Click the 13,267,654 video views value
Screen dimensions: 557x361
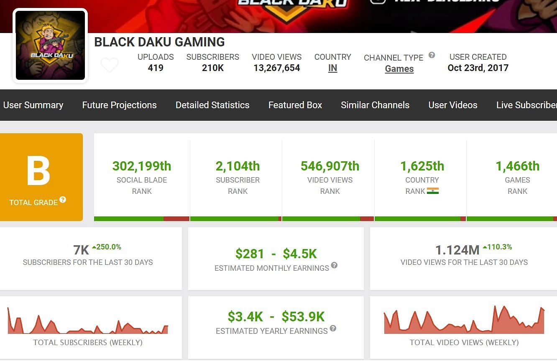[277, 68]
